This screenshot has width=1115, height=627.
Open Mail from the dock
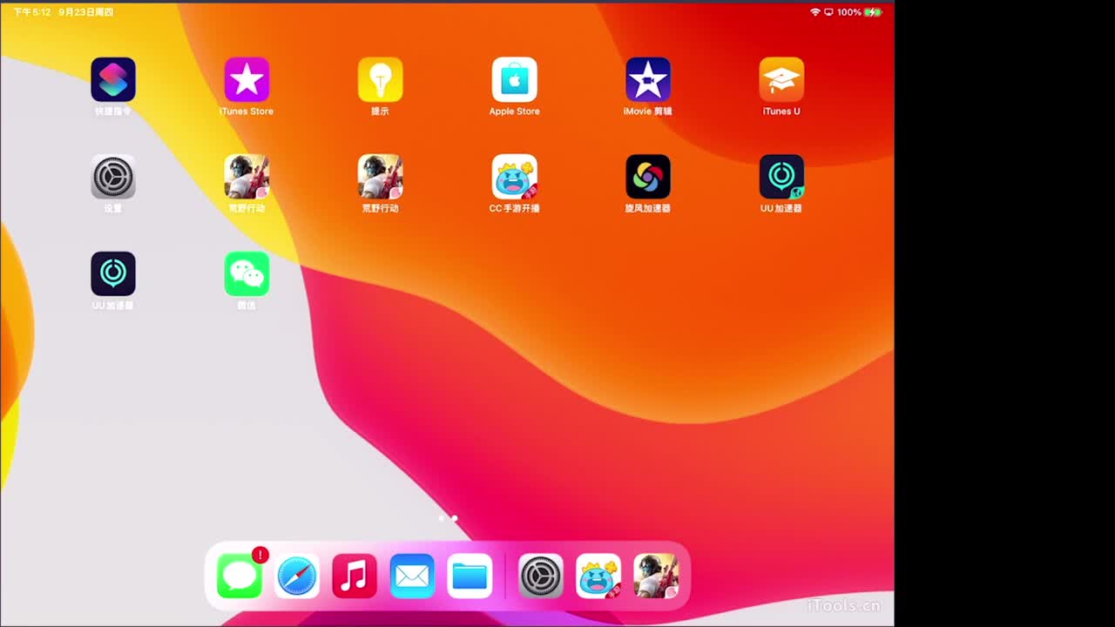(x=412, y=576)
